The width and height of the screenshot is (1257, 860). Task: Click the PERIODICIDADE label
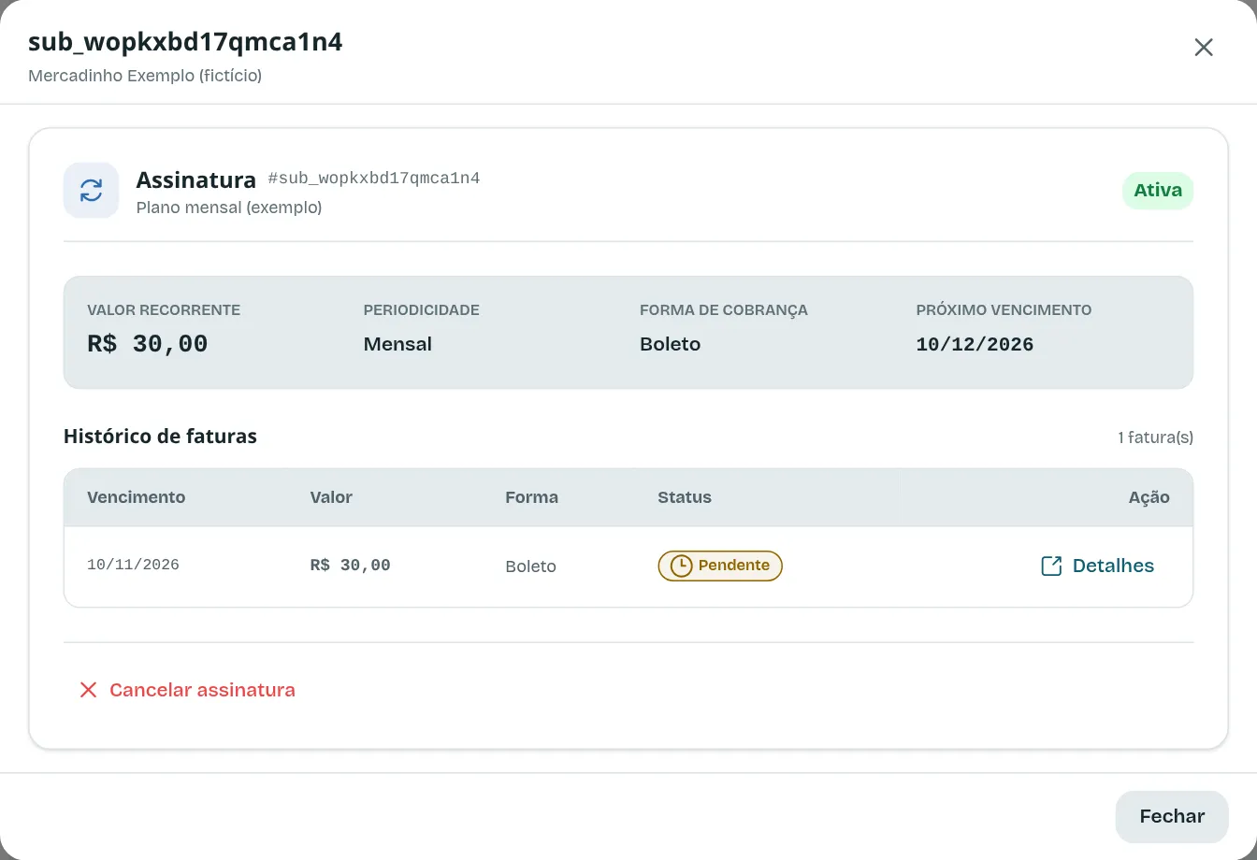click(422, 310)
